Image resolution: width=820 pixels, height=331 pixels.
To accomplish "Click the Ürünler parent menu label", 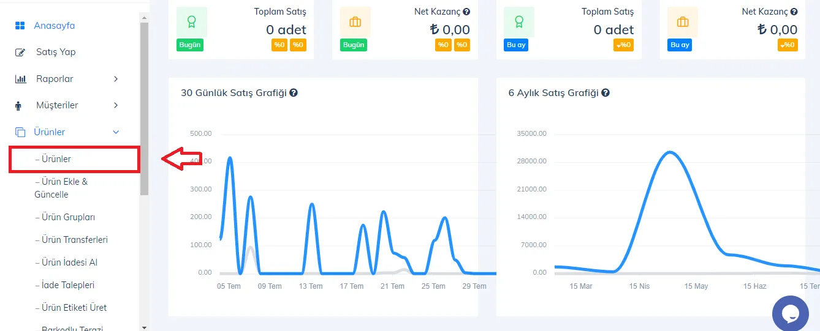I will pos(49,132).
